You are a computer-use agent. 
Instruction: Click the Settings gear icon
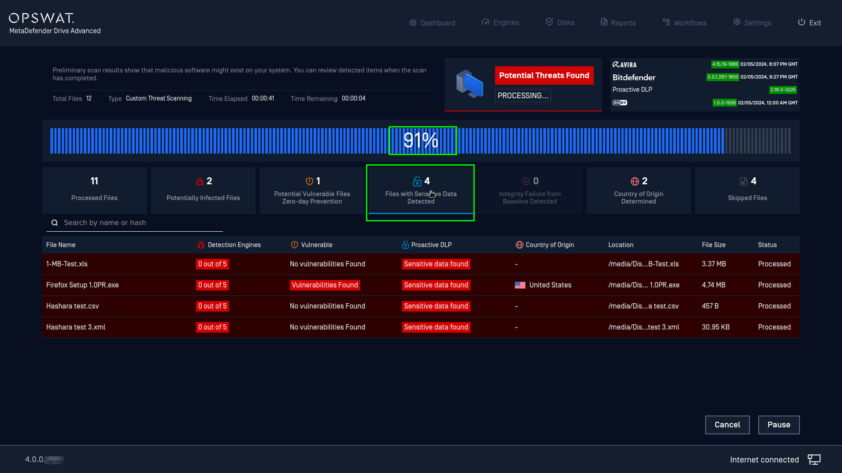click(x=737, y=22)
